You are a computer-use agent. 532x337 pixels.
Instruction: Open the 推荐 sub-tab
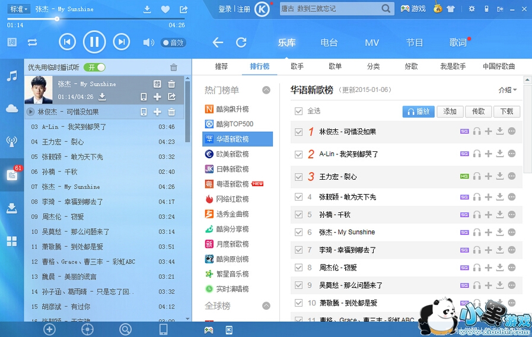coord(222,66)
